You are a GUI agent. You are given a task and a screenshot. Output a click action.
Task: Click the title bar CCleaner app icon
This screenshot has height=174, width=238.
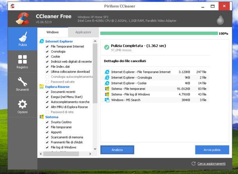(12, 6)
